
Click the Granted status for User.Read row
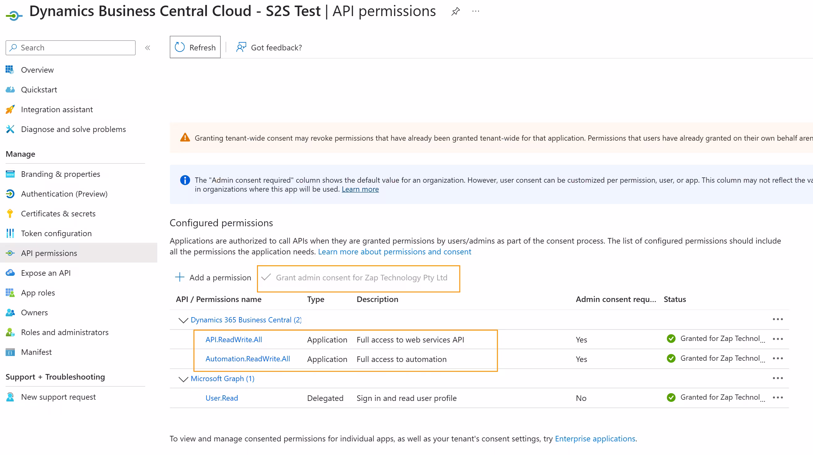[716, 398]
